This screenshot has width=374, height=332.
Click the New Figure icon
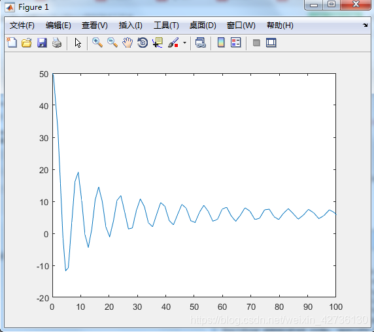12,43
